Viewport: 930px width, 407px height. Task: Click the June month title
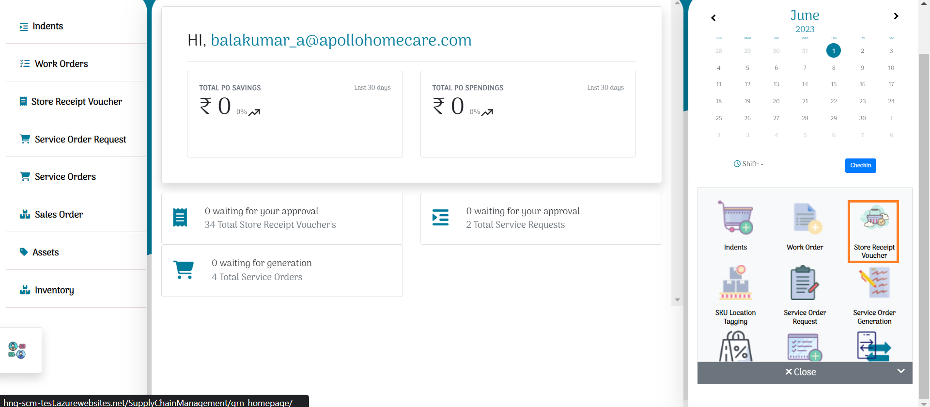click(805, 16)
